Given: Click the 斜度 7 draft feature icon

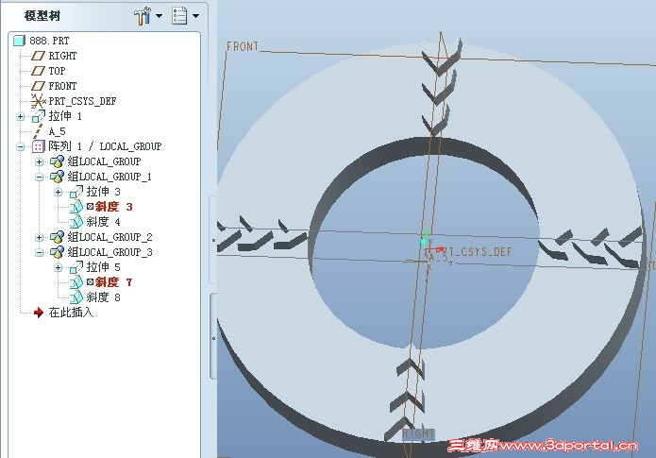Looking at the screenshot, I should click(76, 281).
